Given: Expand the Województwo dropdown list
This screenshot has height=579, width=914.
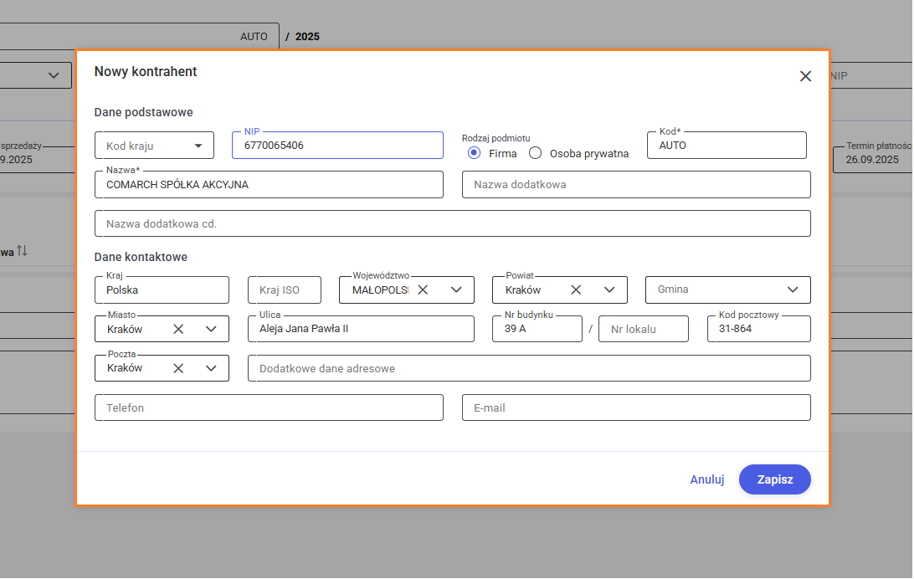Looking at the screenshot, I should (456, 289).
